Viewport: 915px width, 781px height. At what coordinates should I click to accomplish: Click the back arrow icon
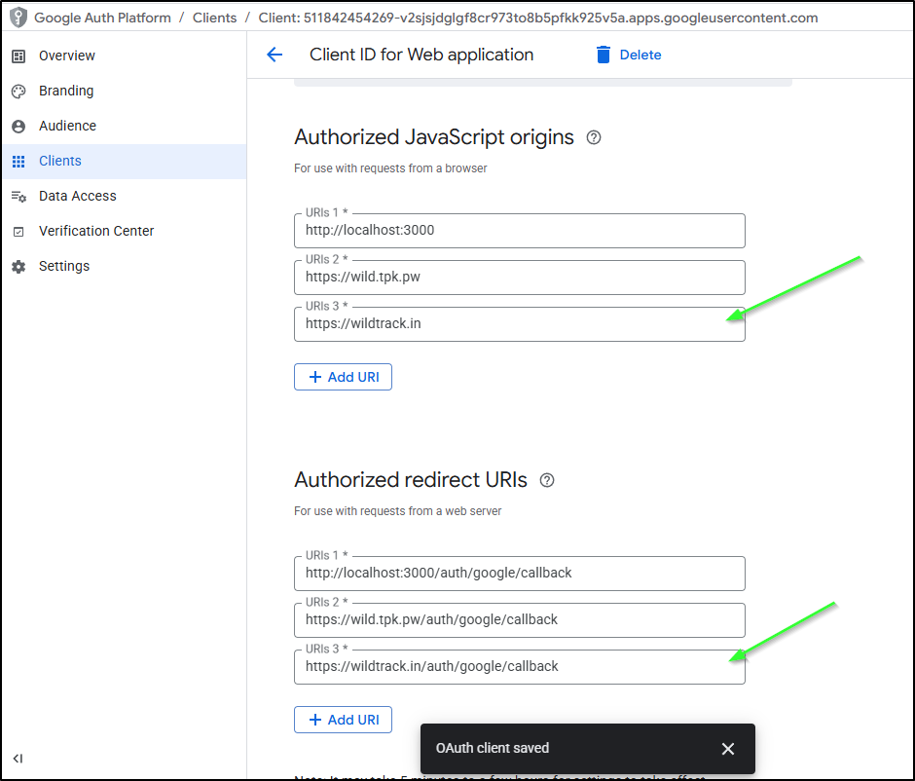tap(274, 55)
